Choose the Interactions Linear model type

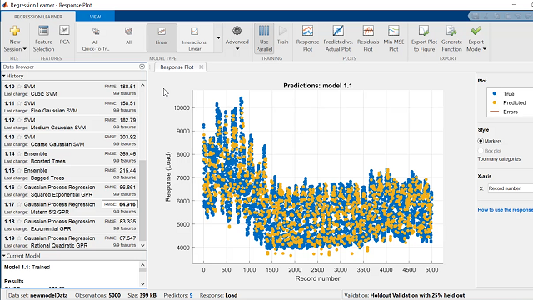click(x=194, y=38)
